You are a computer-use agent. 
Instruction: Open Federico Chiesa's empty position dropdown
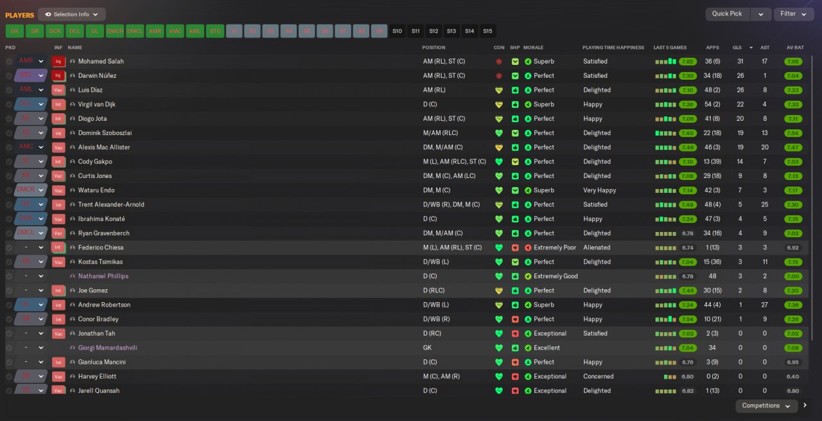[x=32, y=247]
